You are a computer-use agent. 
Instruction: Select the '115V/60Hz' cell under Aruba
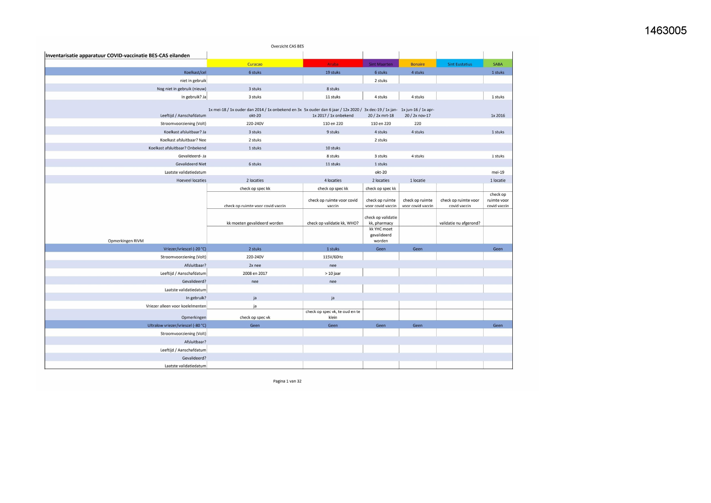[333, 257]
